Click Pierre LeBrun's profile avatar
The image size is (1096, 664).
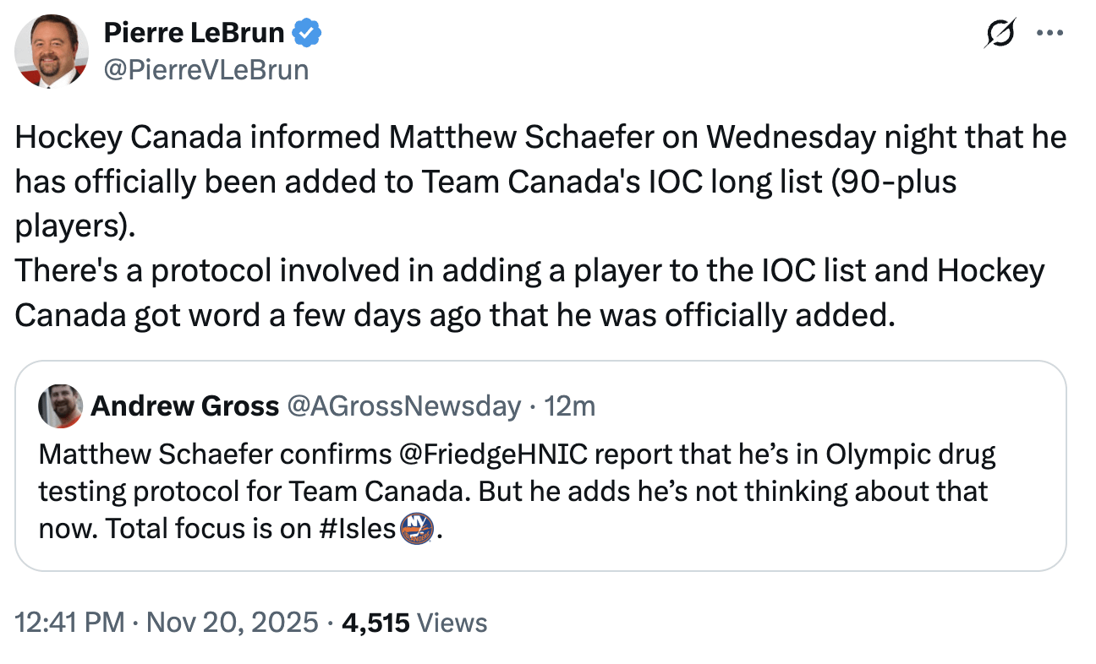point(51,51)
